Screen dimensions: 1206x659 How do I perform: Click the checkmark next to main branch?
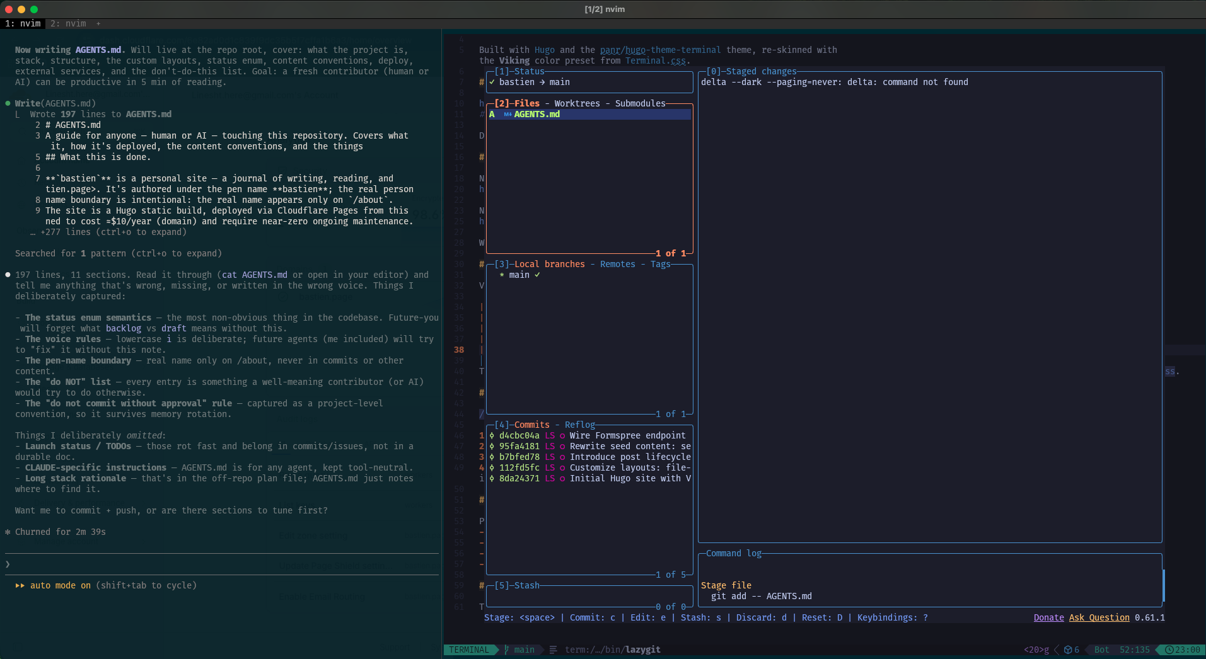pyautogui.click(x=537, y=275)
